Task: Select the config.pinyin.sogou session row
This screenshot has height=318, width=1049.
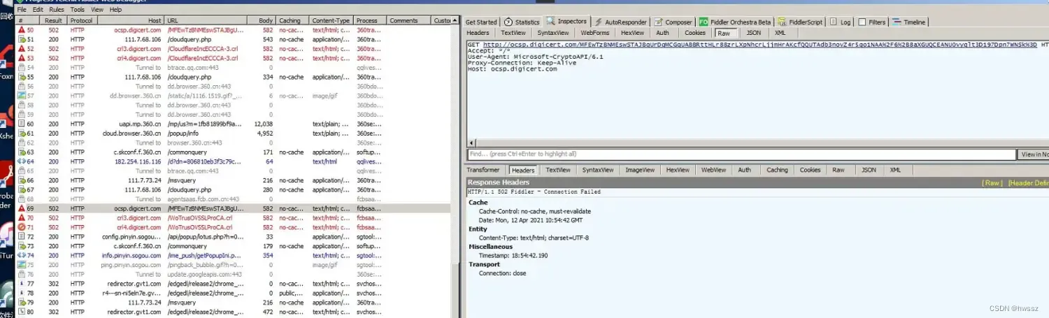Action: (234, 237)
